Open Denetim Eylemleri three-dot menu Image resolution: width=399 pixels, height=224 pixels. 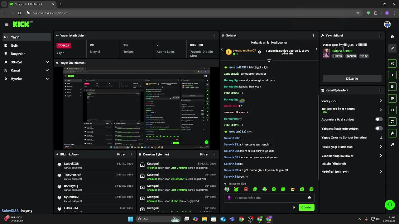[x=214, y=154]
